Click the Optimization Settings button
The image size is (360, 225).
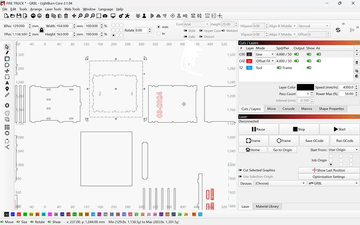coord(329,177)
